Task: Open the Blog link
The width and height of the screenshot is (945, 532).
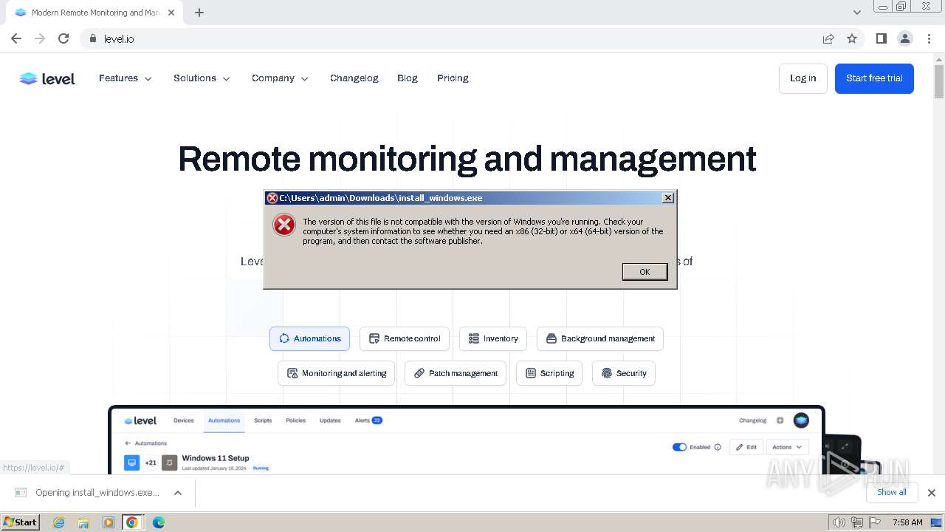Action: click(408, 78)
